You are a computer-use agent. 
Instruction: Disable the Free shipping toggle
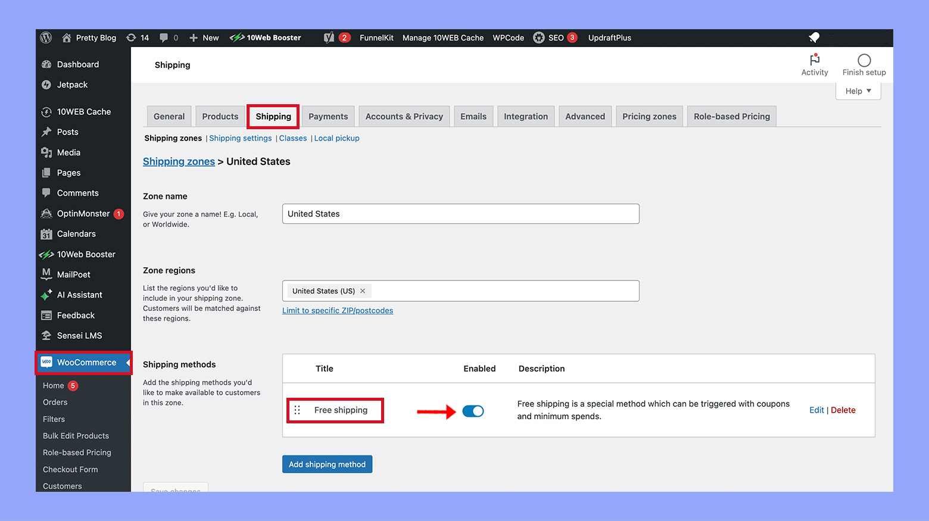(x=473, y=411)
